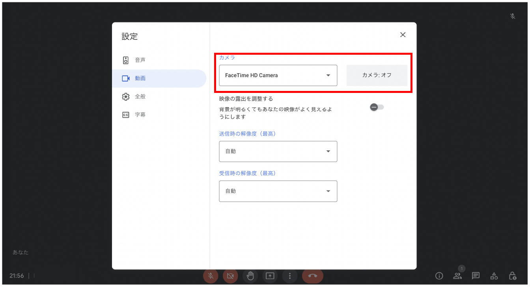
Task: Close the 設定 dialog with X
Action: (x=403, y=35)
